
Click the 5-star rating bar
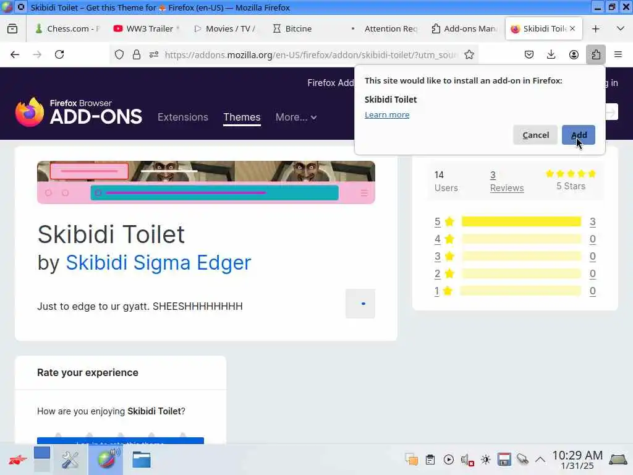pos(521,221)
